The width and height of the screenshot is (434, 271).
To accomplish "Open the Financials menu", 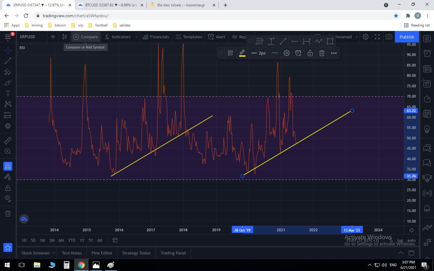I will point(156,37).
